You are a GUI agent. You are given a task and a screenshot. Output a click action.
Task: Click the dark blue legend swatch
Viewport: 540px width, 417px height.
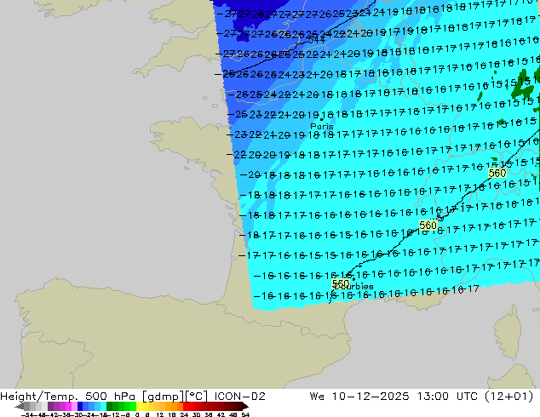click(80, 406)
